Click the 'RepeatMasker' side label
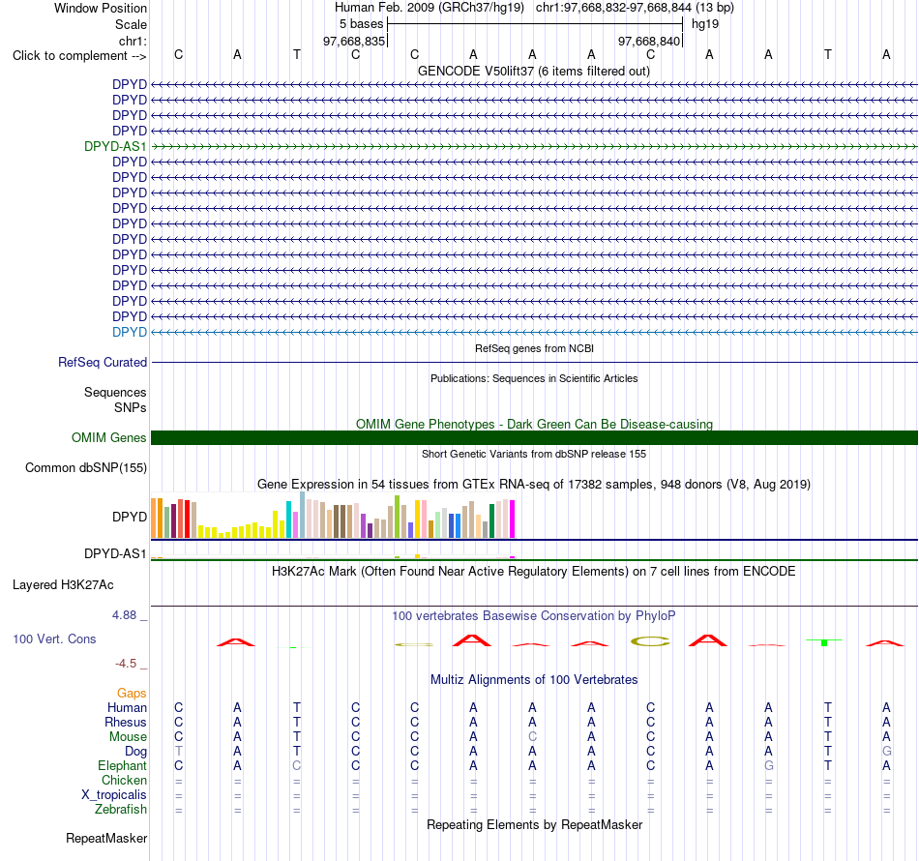Image resolution: width=919 pixels, height=861 pixels. 106,839
